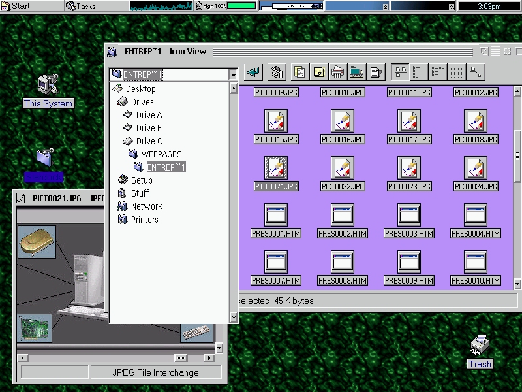
Task: Click file pane scroll down arrow
Action: (x=517, y=284)
